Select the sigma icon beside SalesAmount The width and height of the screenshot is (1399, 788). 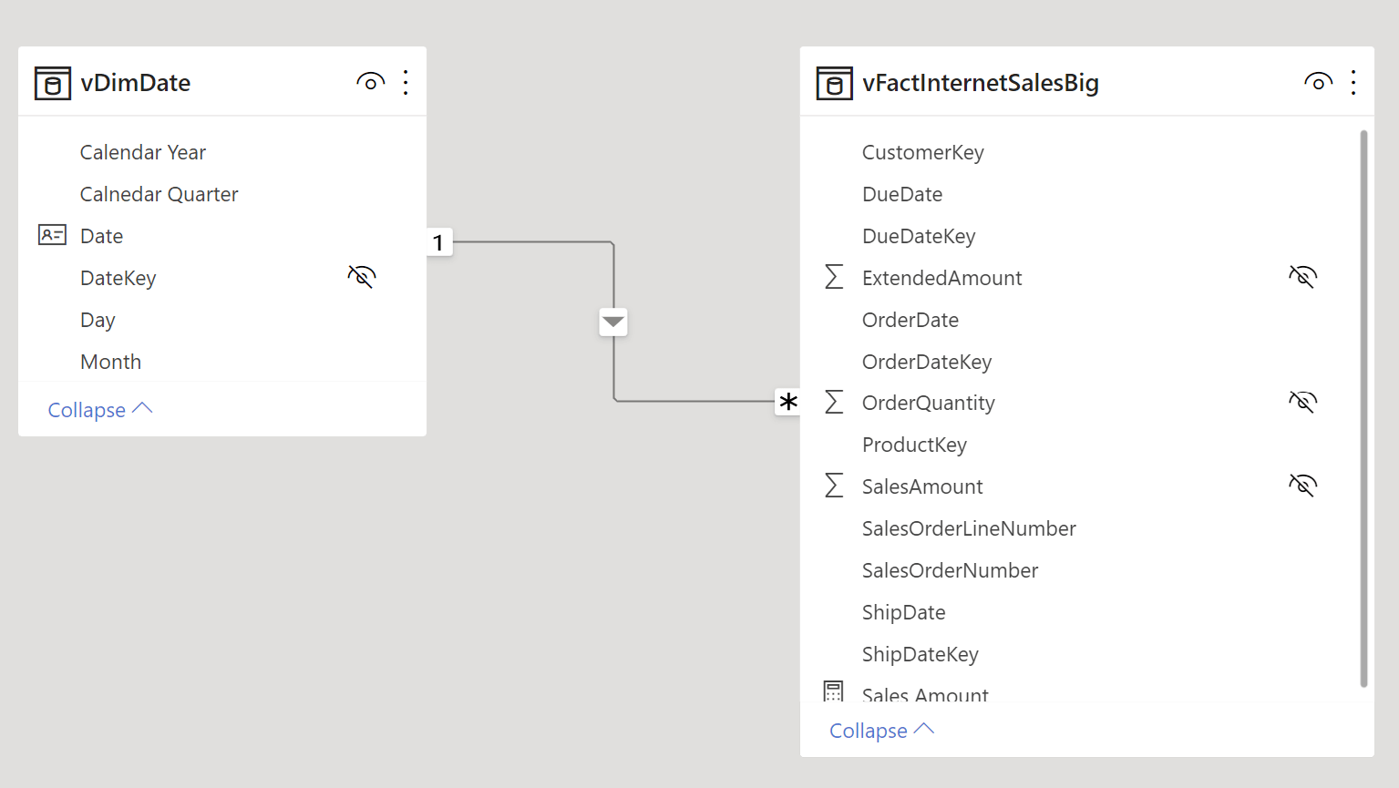pos(834,486)
